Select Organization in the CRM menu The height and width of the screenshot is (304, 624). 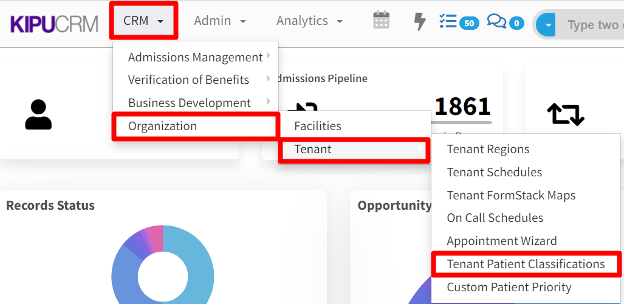196,126
